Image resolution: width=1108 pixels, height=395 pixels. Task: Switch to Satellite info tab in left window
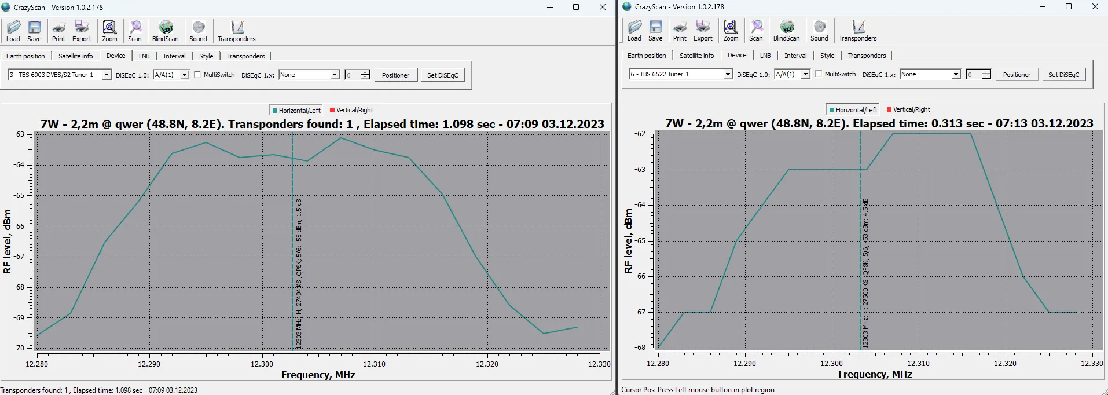pos(75,56)
